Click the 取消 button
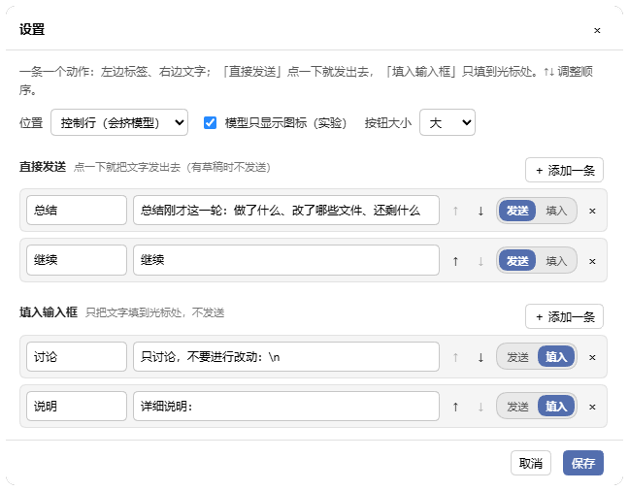The image size is (629, 491). click(531, 463)
